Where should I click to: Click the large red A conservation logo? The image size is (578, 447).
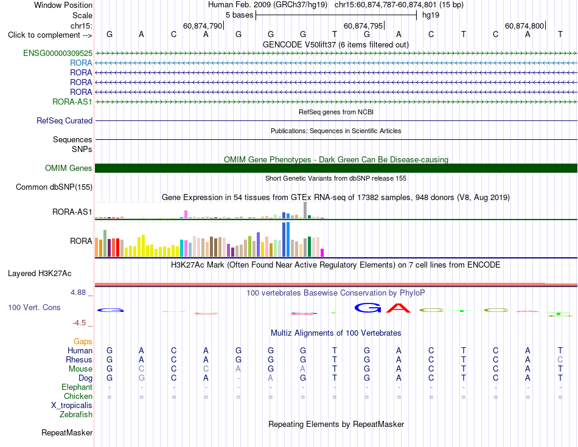tap(399, 307)
